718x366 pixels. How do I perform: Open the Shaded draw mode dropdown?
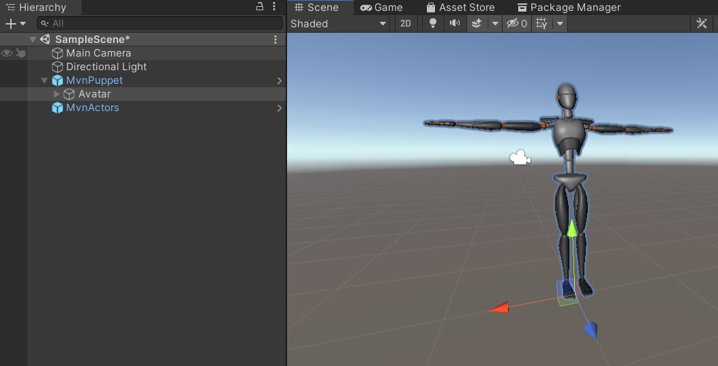(x=339, y=24)
